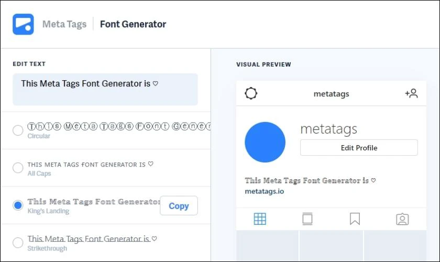Click the Edit Profile button
440x262 pixels.
coord(359,148)
